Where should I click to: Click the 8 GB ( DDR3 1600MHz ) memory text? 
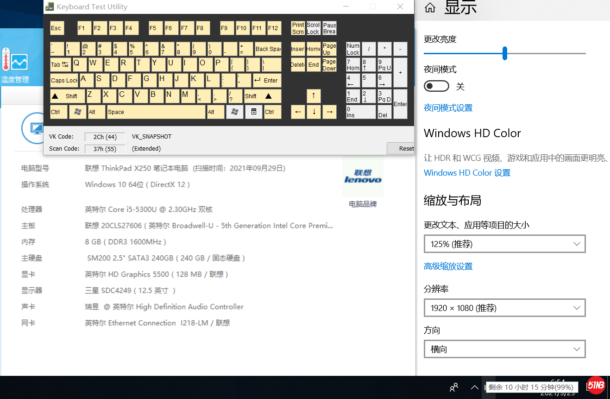click(126, 242)
